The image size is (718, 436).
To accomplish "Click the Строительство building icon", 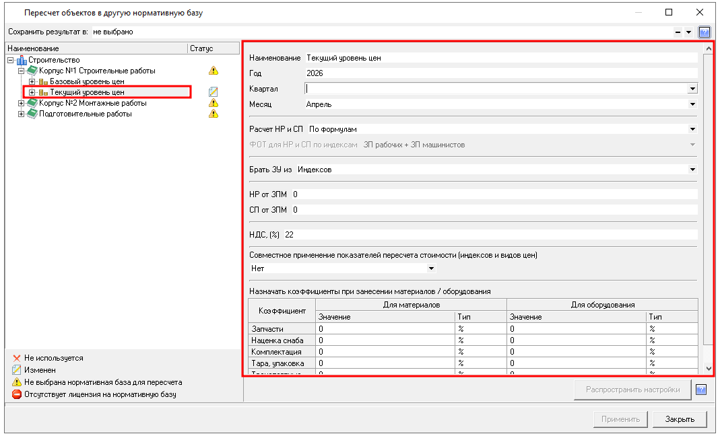I will click(22, 61).
